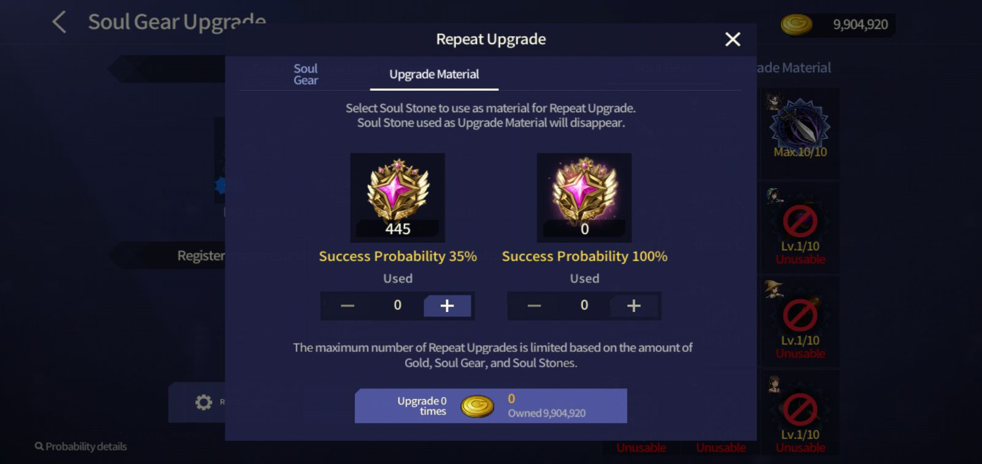Screen dimensions: 982x464
Task: Click the gold coin in upgrade button
Action: point(477,406)
